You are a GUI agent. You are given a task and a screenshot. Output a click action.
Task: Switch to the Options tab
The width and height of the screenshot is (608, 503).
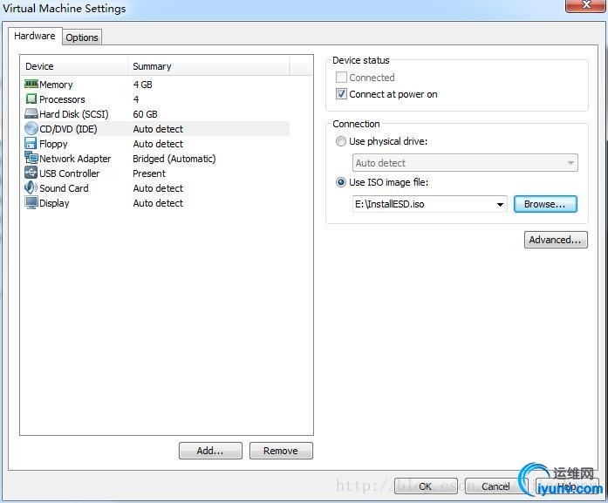82,37
